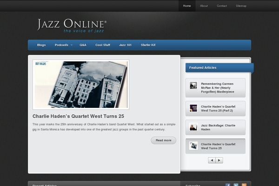The width and height of the screenshot is (279, 186).
Task: Open the Home page link
Action: pos(187,6)
